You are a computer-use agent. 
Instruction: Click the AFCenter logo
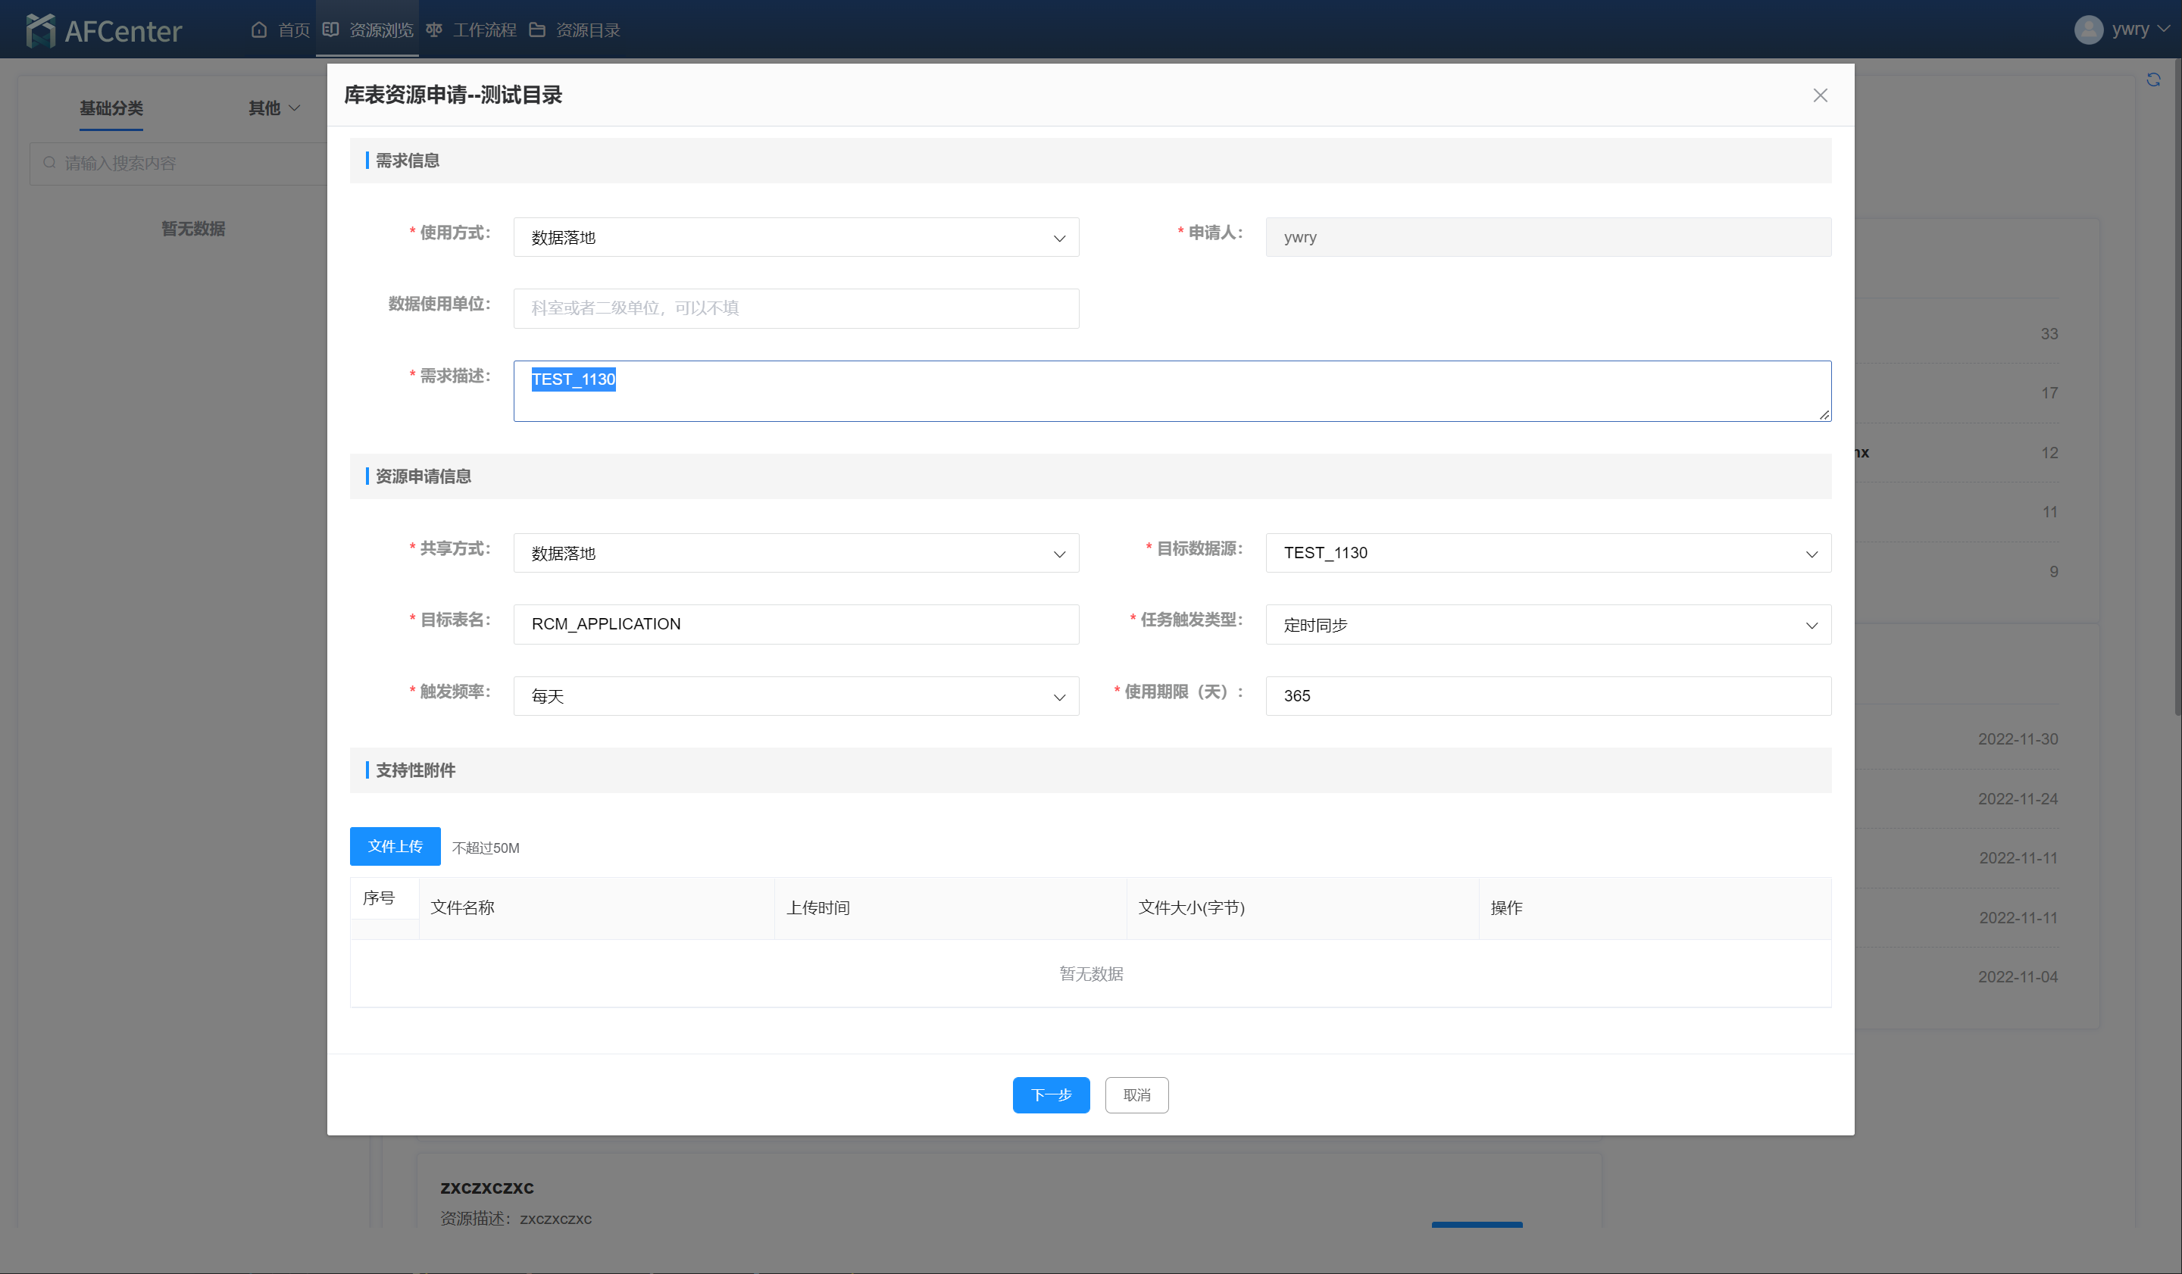click(x=104, y=30)
